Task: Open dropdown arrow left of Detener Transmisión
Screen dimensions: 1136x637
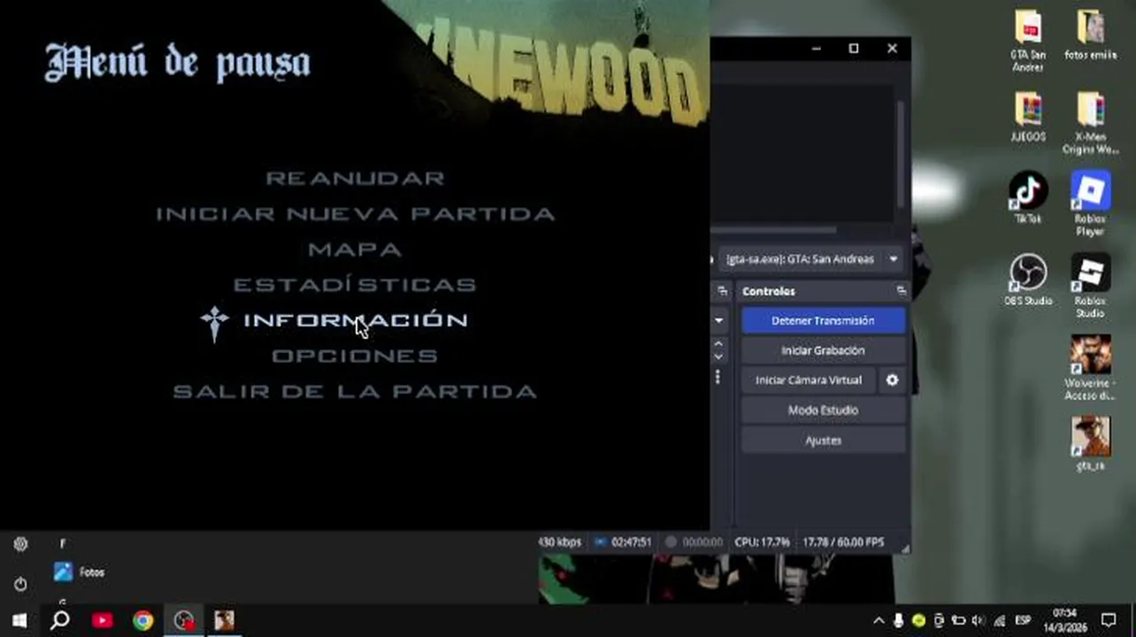Action: coord(718,320)
